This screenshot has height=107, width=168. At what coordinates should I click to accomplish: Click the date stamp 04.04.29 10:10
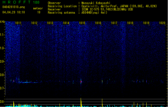click(14, 12)
